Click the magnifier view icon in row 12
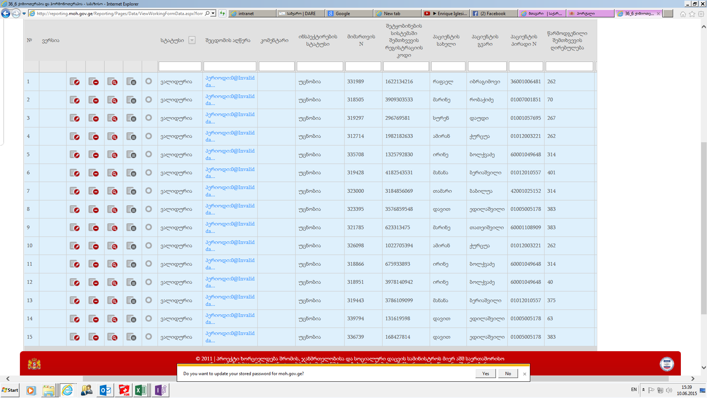Viewport: 707px width, 398px height. click(x=112, y=282)
